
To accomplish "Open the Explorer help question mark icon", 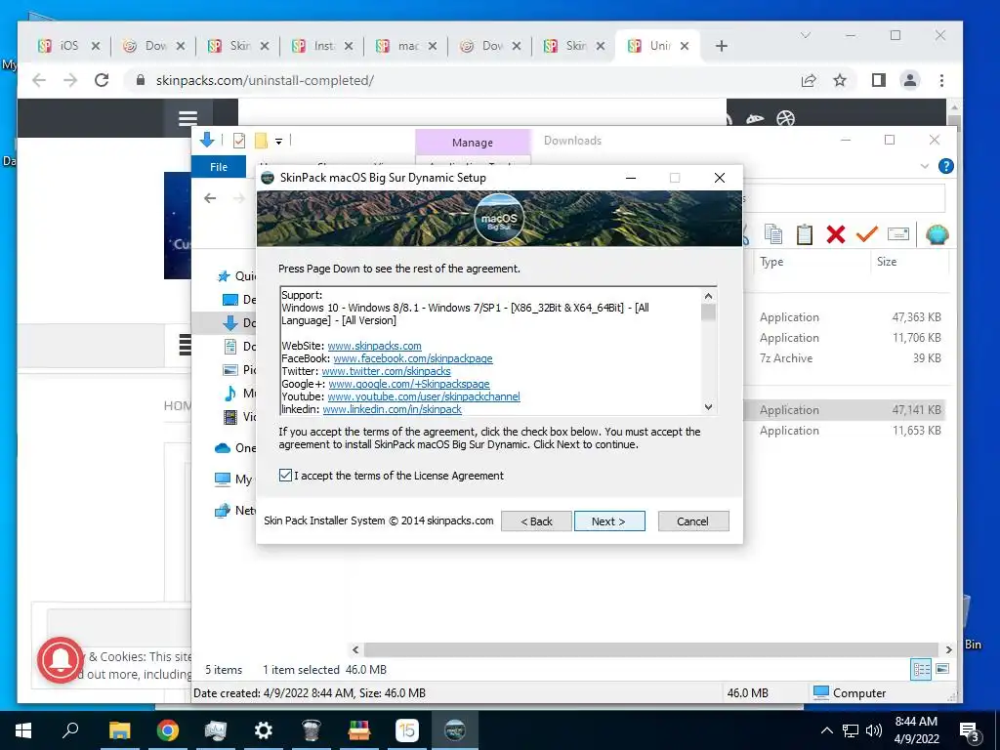I will (x=945, y=166).
